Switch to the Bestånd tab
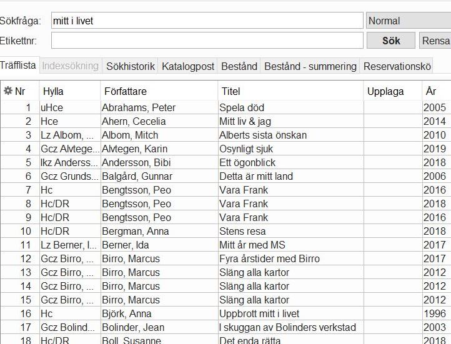This screenshot has width=451, height=344. pyautogui.click(x=239, y=66)
